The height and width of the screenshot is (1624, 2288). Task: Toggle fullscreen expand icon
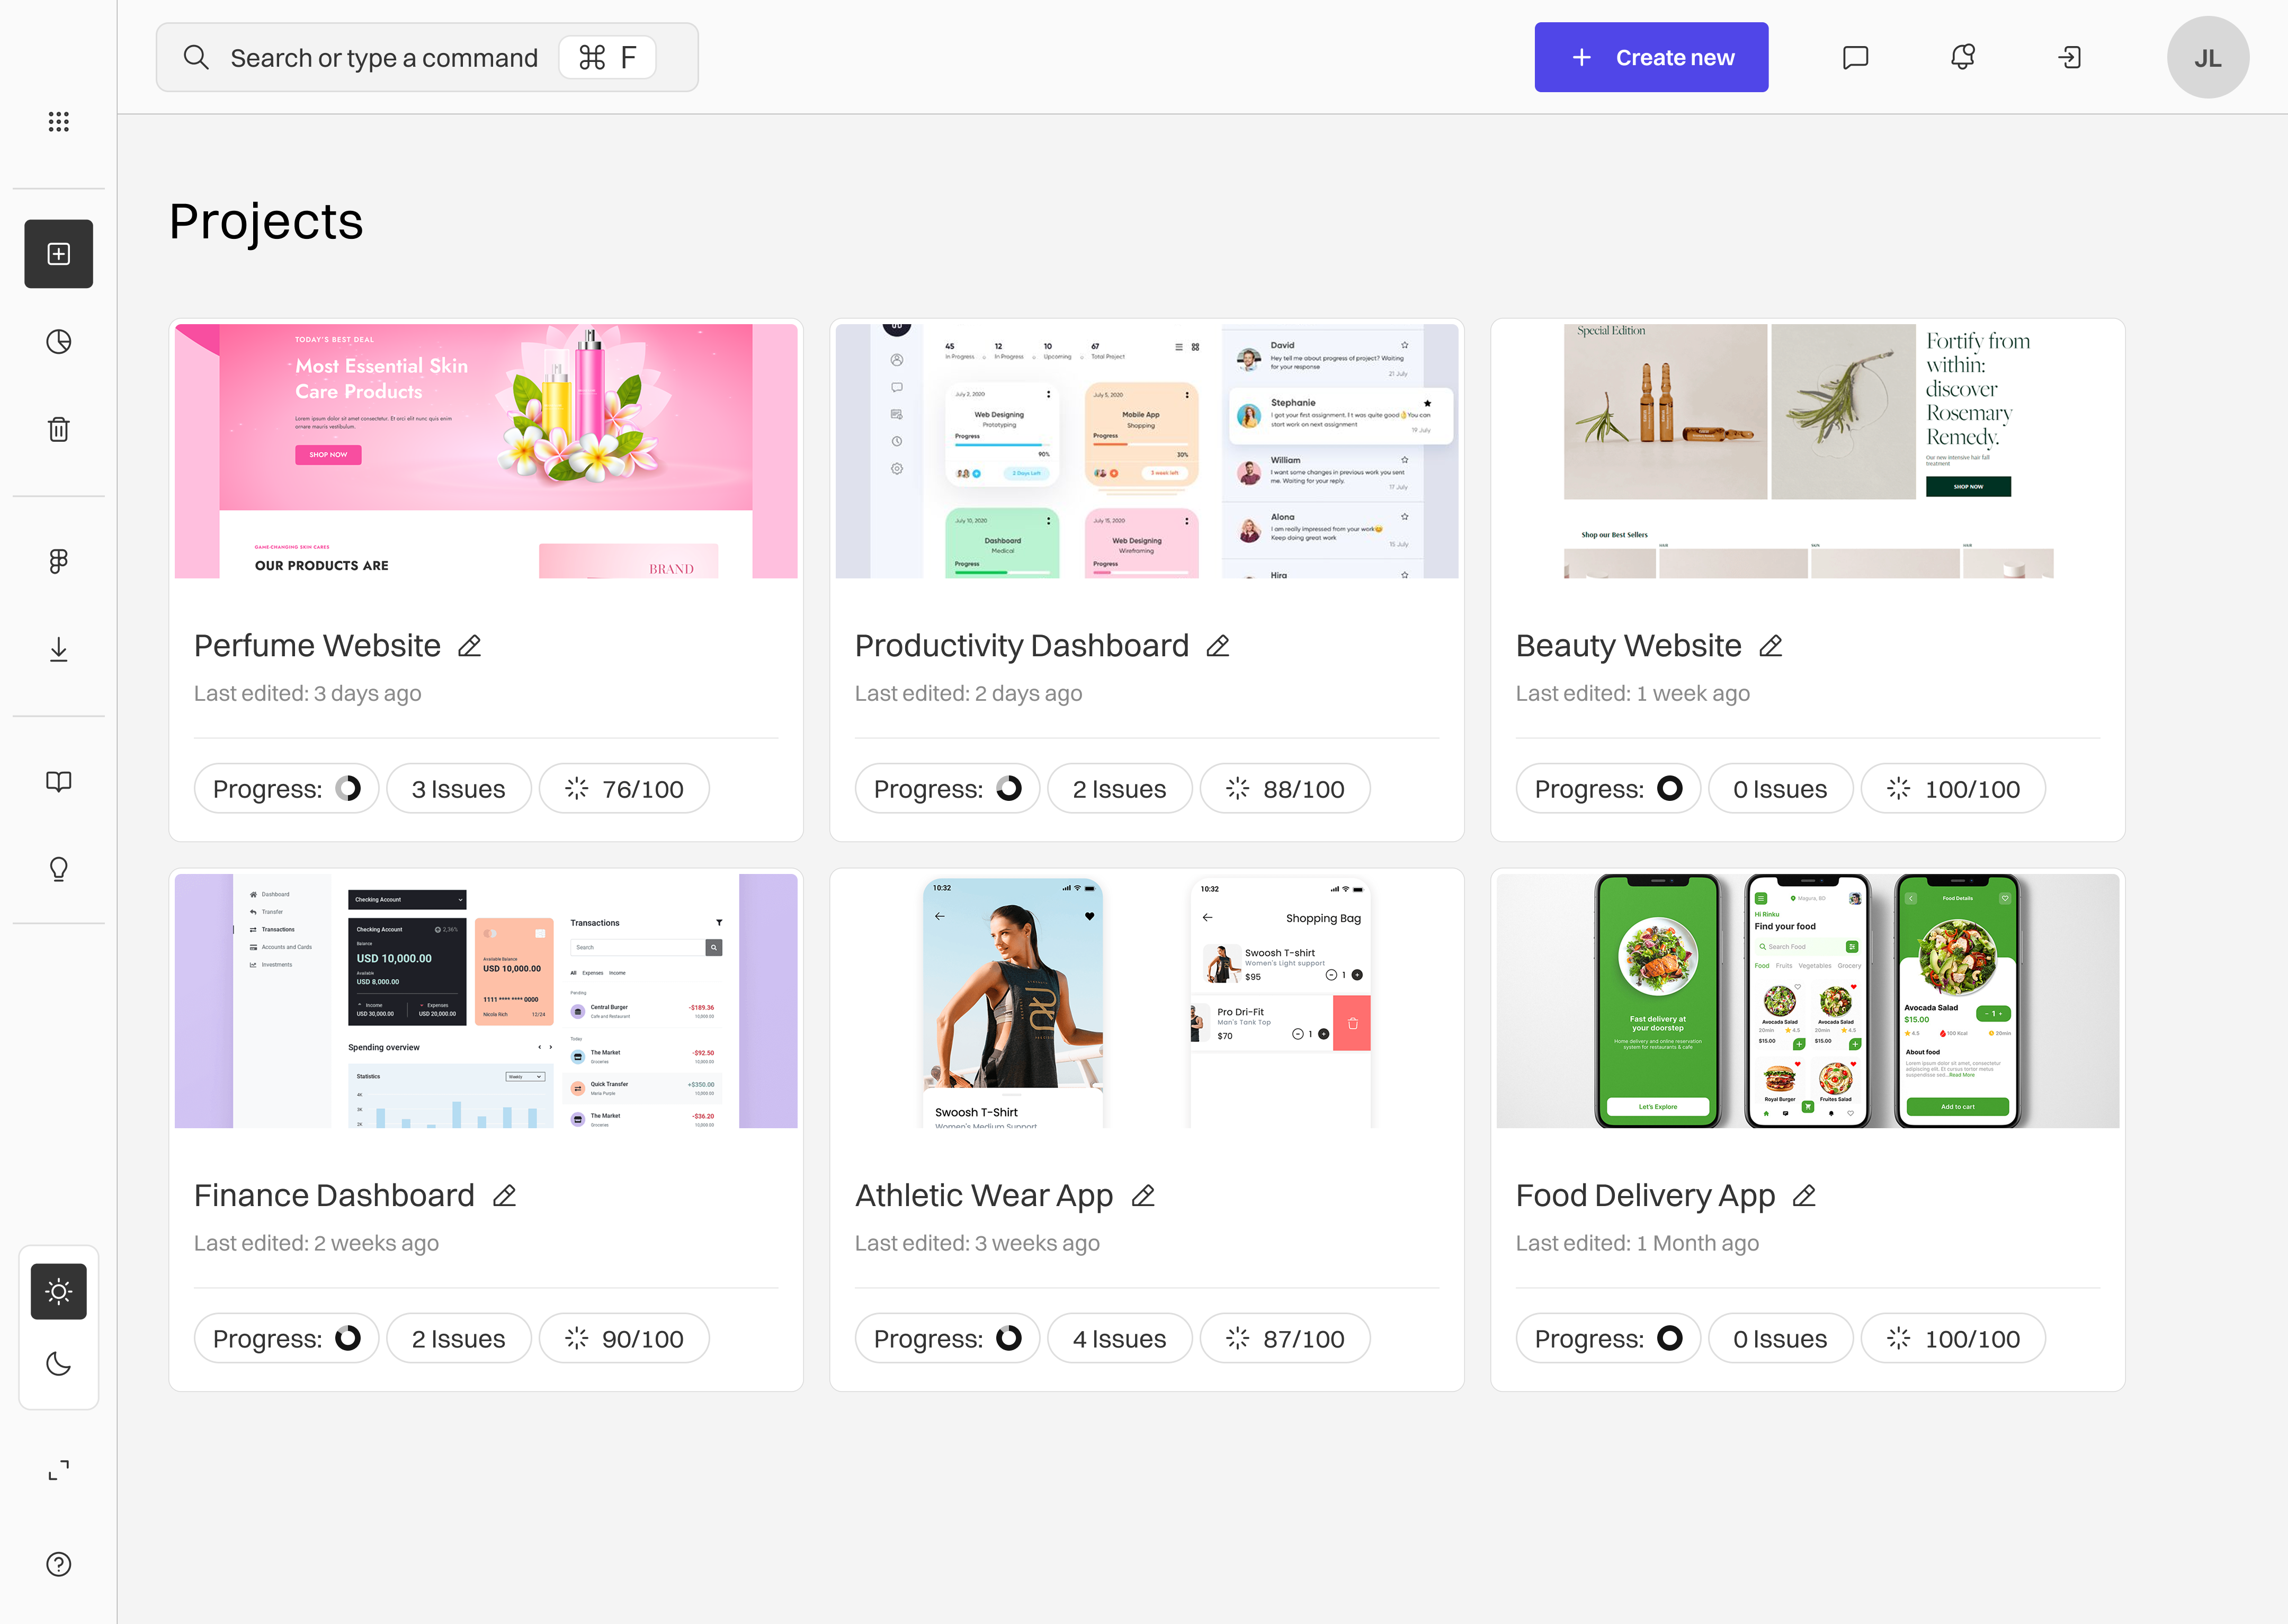[58, 1470]
